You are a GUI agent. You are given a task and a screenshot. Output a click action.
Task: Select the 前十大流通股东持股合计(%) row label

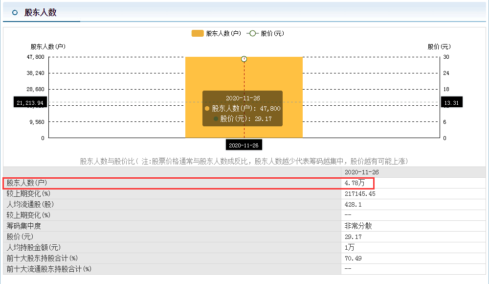pos(49,269)
